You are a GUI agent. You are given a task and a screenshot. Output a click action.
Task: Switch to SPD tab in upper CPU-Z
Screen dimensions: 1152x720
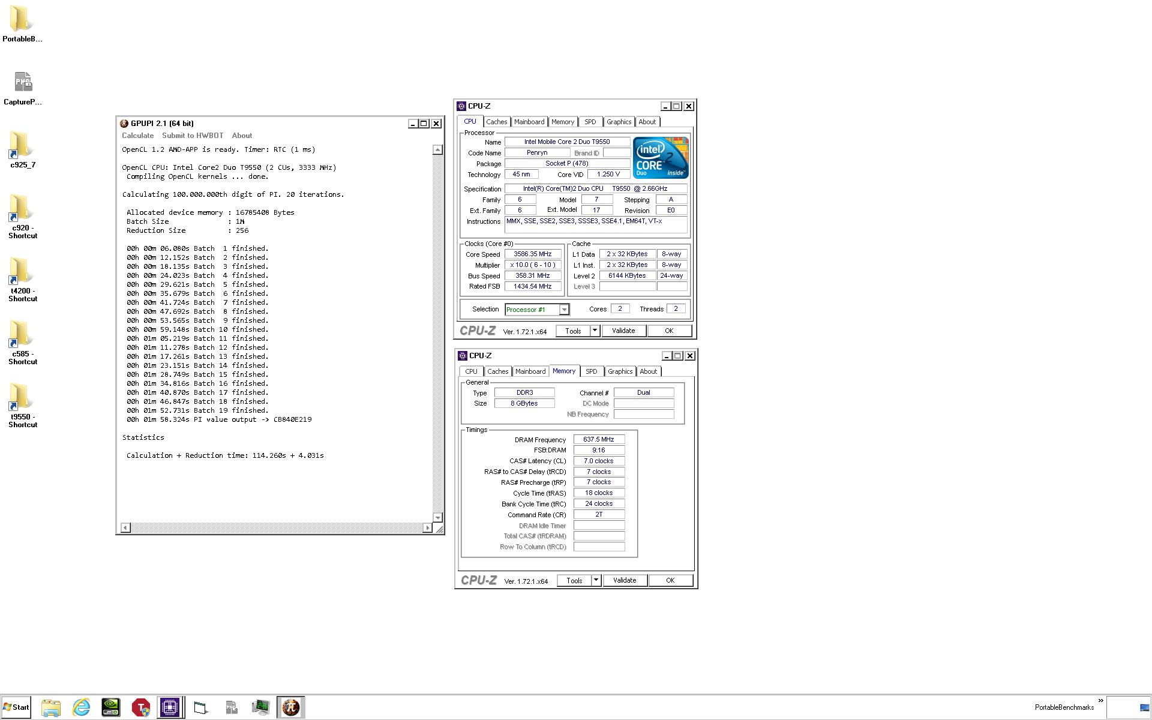pos(590,122)
